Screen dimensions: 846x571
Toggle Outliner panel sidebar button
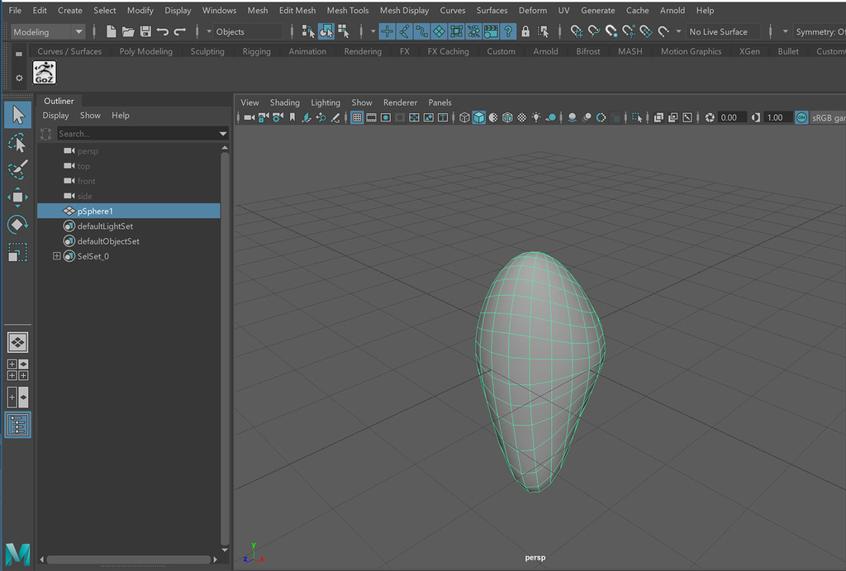(18, 425)
